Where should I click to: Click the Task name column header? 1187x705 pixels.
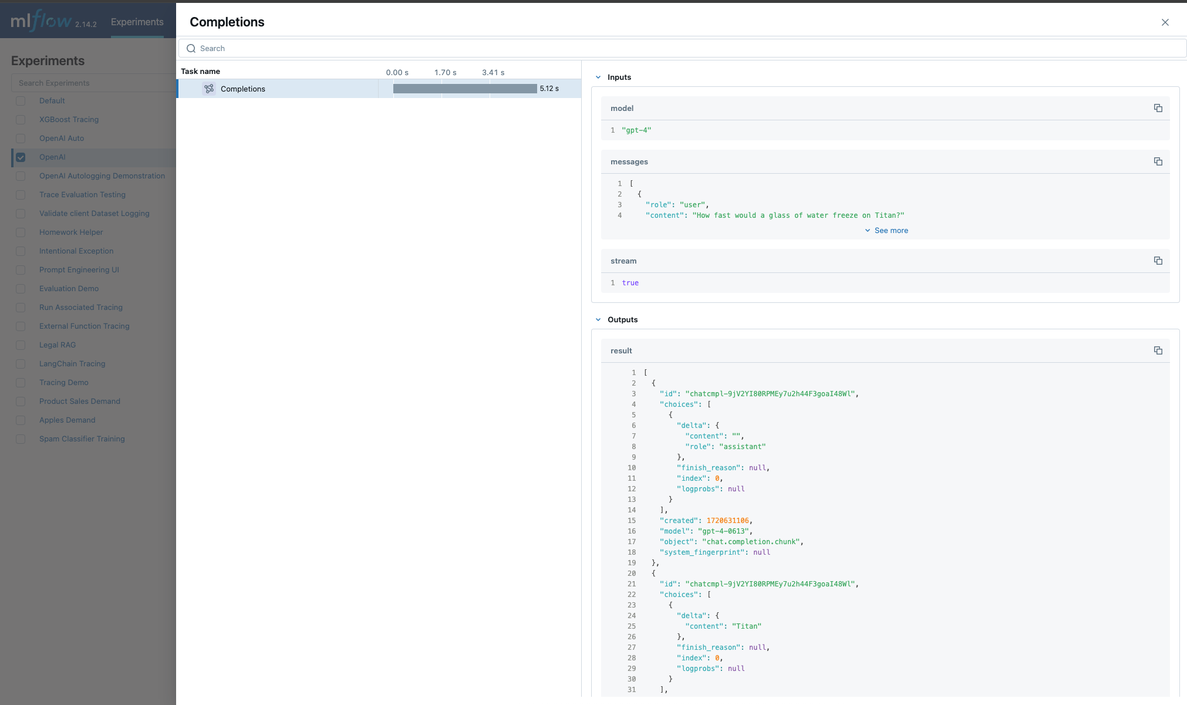click(x=200, y=71)
